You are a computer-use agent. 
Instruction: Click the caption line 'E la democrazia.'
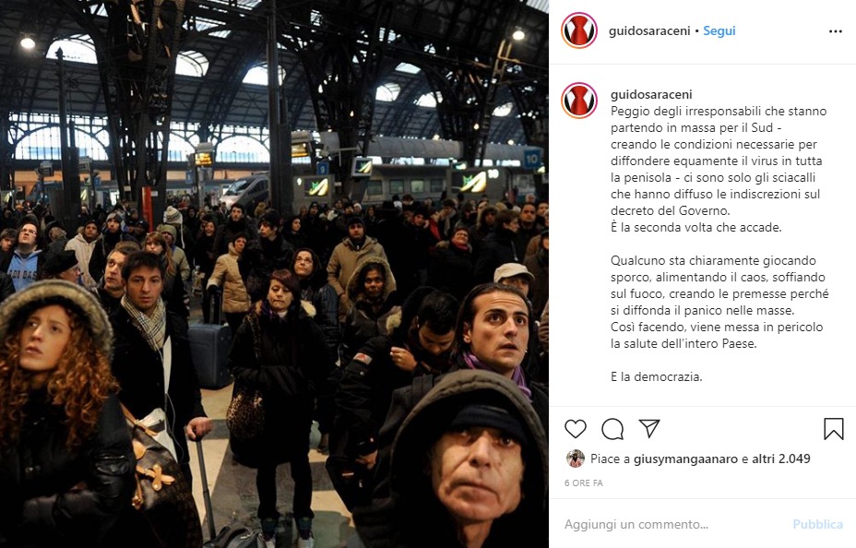(656, 376)
